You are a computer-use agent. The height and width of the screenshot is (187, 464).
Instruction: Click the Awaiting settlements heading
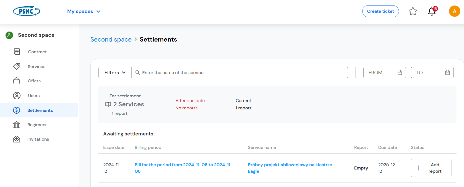coord(128,134)
